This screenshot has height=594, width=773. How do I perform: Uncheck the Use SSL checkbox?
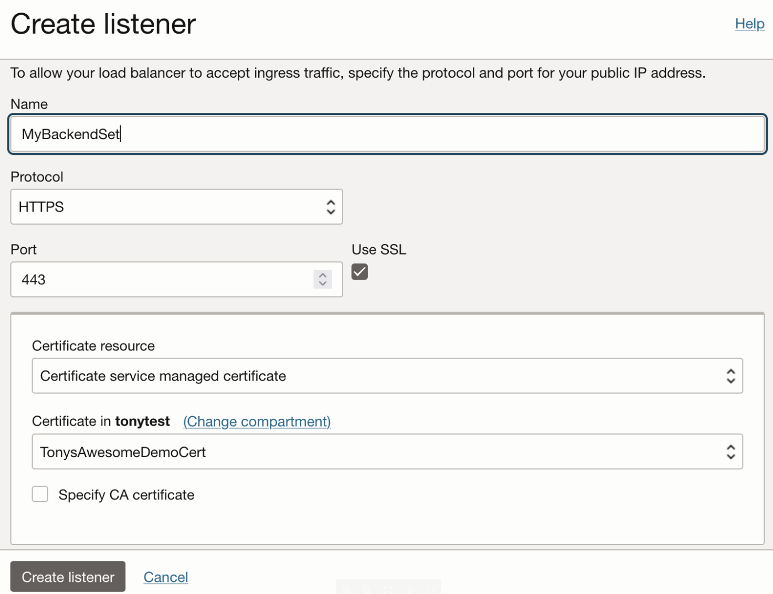click(359, 271)
